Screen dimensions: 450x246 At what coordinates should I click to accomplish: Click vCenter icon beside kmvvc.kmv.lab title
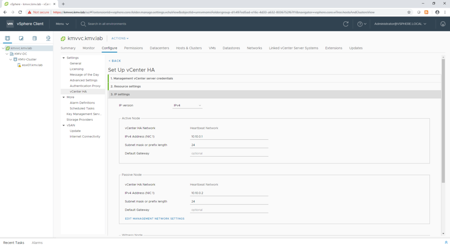63,38
